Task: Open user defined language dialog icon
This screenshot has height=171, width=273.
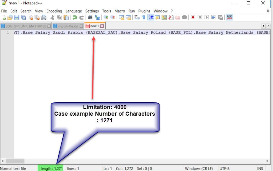Action: pos(157,18)
